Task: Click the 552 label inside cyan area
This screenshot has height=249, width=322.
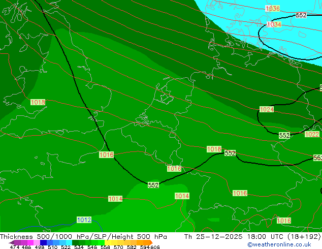Action: [301, 15]
